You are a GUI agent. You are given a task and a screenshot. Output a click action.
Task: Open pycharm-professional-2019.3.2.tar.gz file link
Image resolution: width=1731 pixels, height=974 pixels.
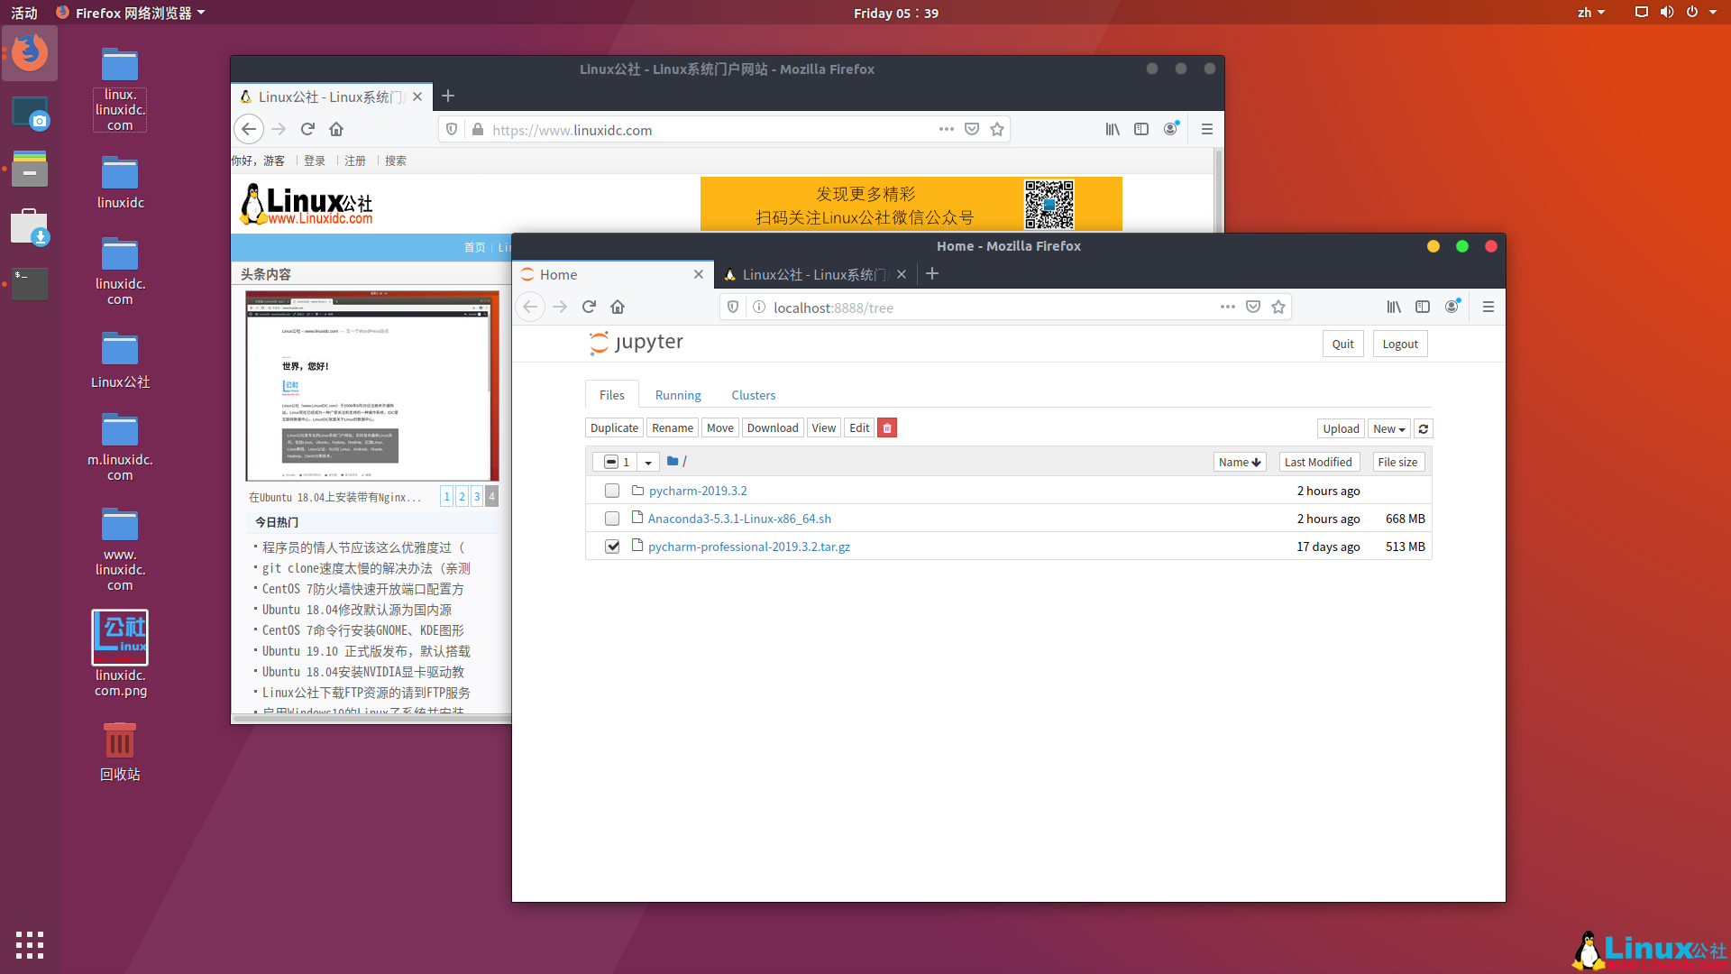(749, 547)
